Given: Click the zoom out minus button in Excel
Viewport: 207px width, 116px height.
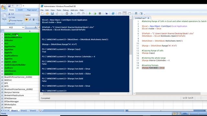Looking at the screenshot, I should pyautogui.click(x=189, y=113).
